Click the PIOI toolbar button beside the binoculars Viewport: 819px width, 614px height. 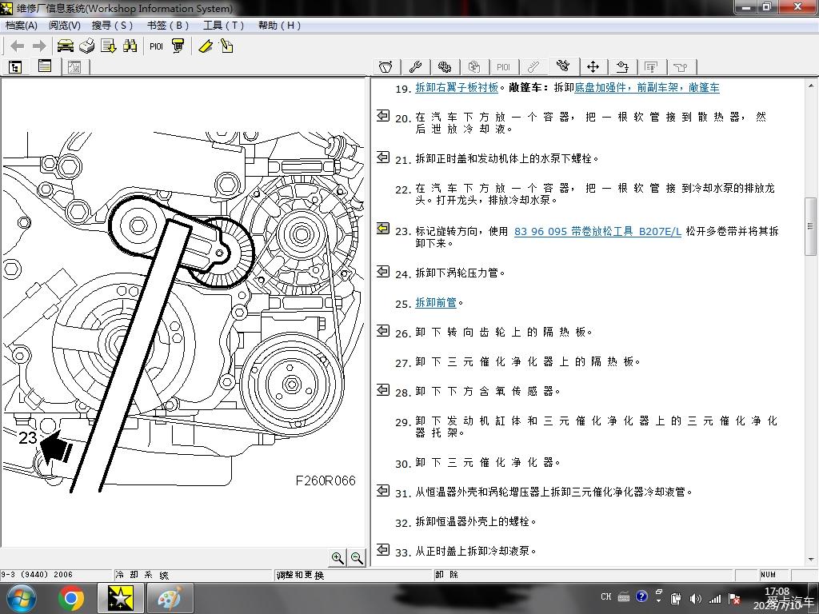coord(156,46)
